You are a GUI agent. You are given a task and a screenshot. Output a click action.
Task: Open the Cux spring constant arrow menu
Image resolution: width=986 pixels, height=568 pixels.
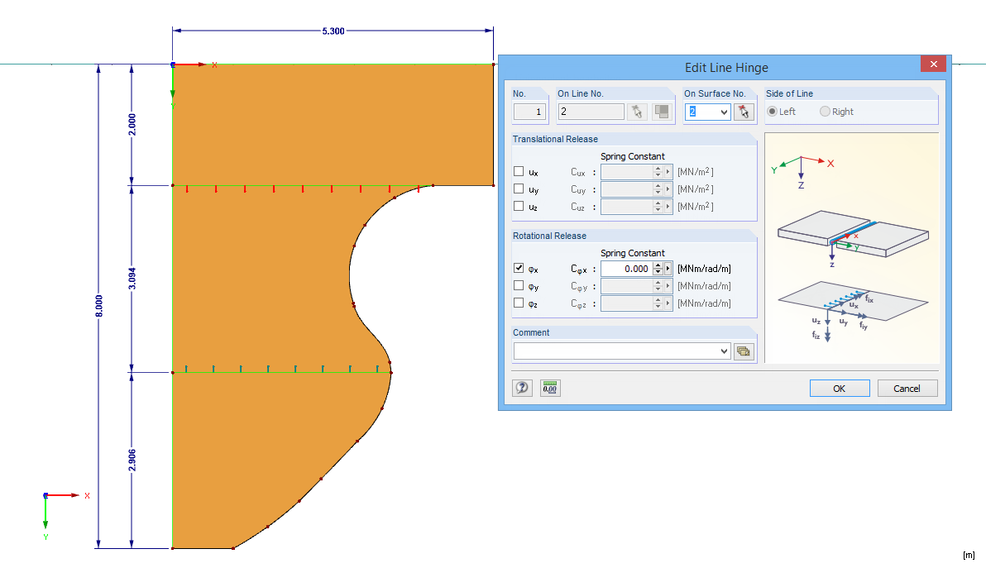(668, 172)
